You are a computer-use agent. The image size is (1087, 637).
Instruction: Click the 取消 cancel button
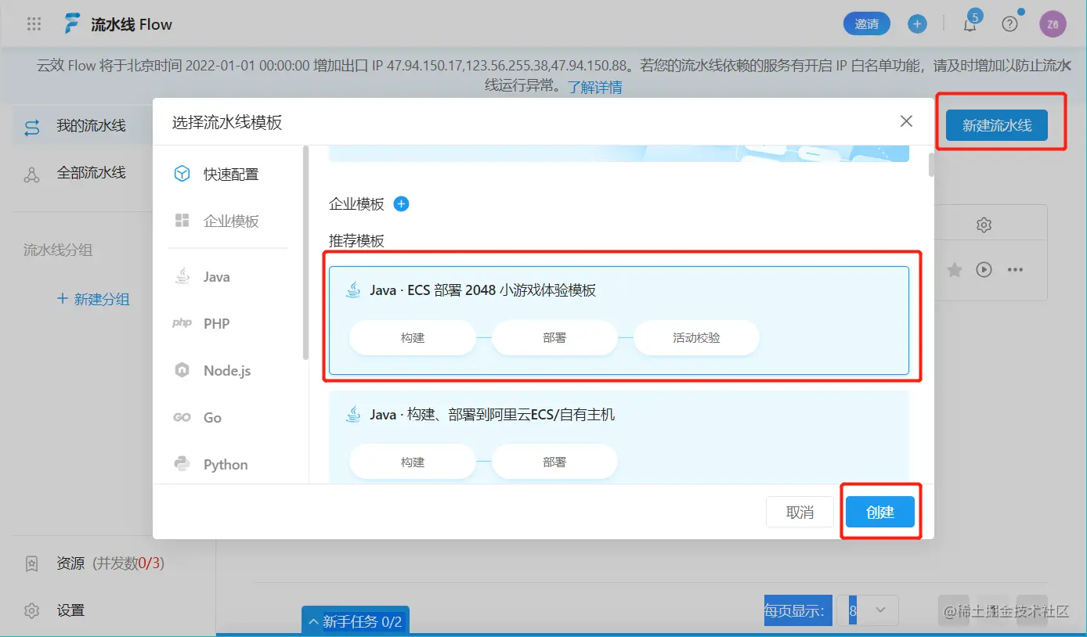click(x=800, y=513)
